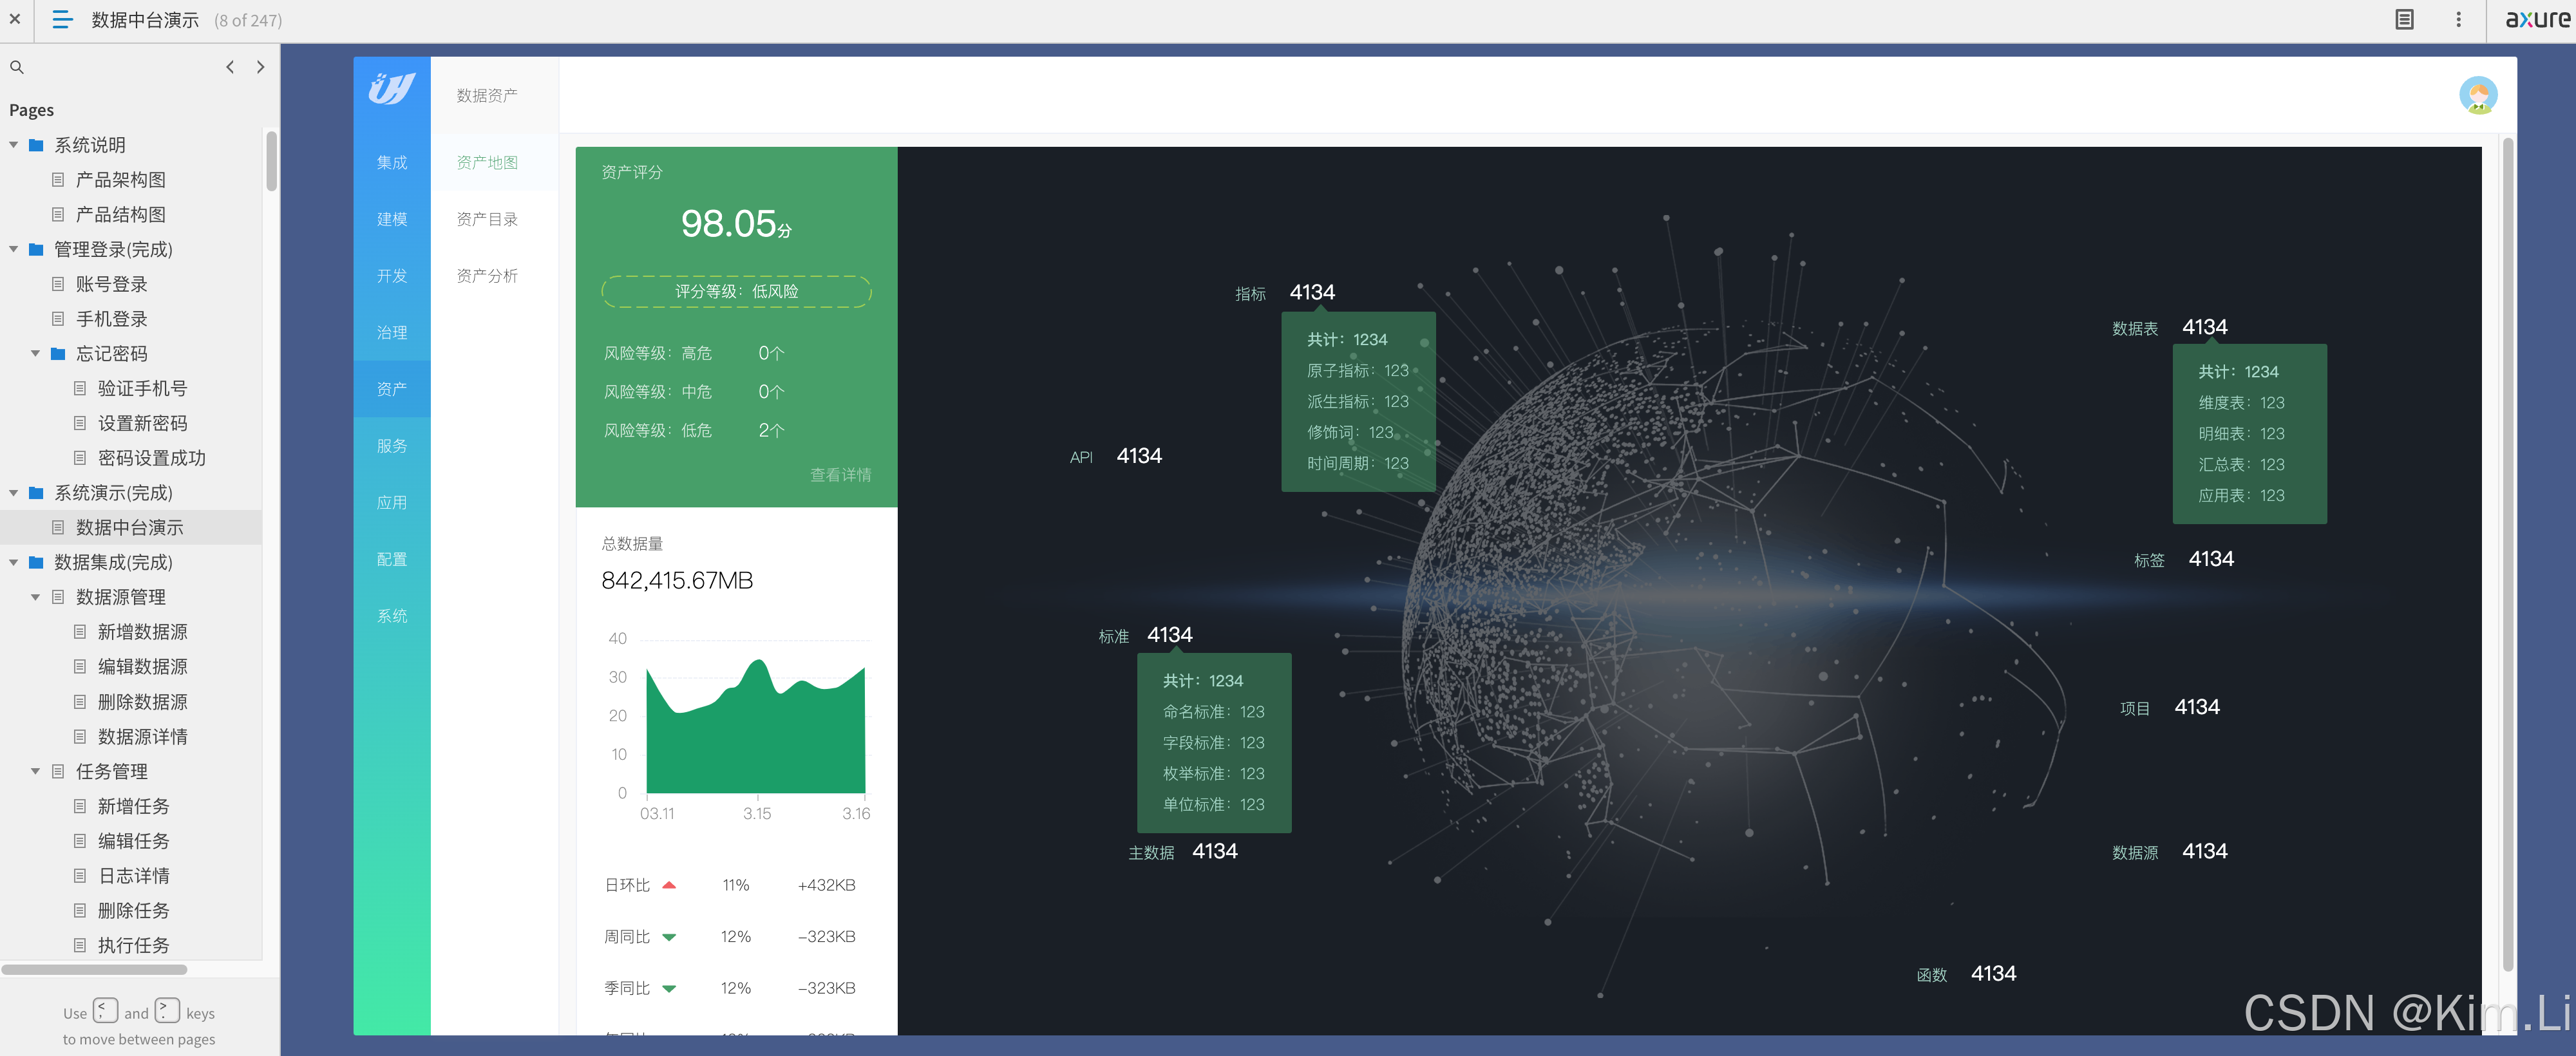Select 服务 in the main navigation
Viewport: 2576px width, 1056px height.
(392, 446)
